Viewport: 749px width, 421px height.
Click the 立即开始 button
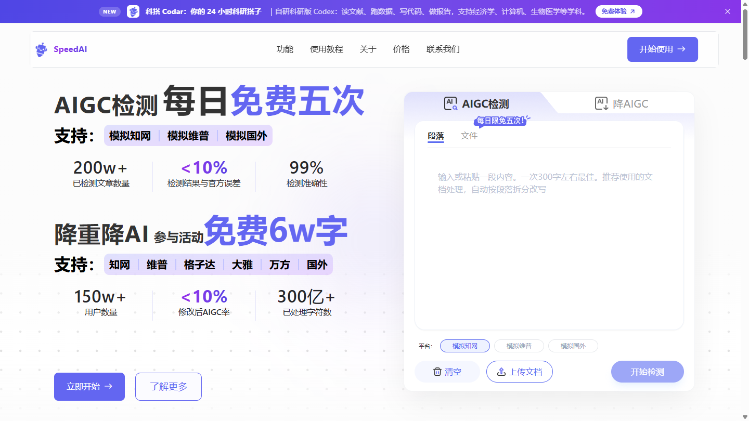click(x=89, y=387)
